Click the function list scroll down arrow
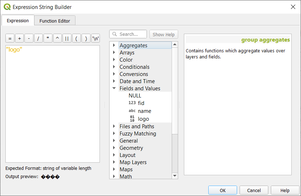301x196 pixels. pyautogui.click(x=175, y=176)
